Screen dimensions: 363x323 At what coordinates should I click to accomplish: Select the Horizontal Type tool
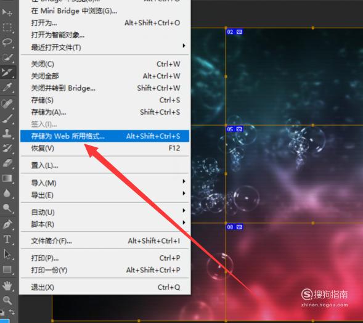pyautogui.click(x=7, y=239)
